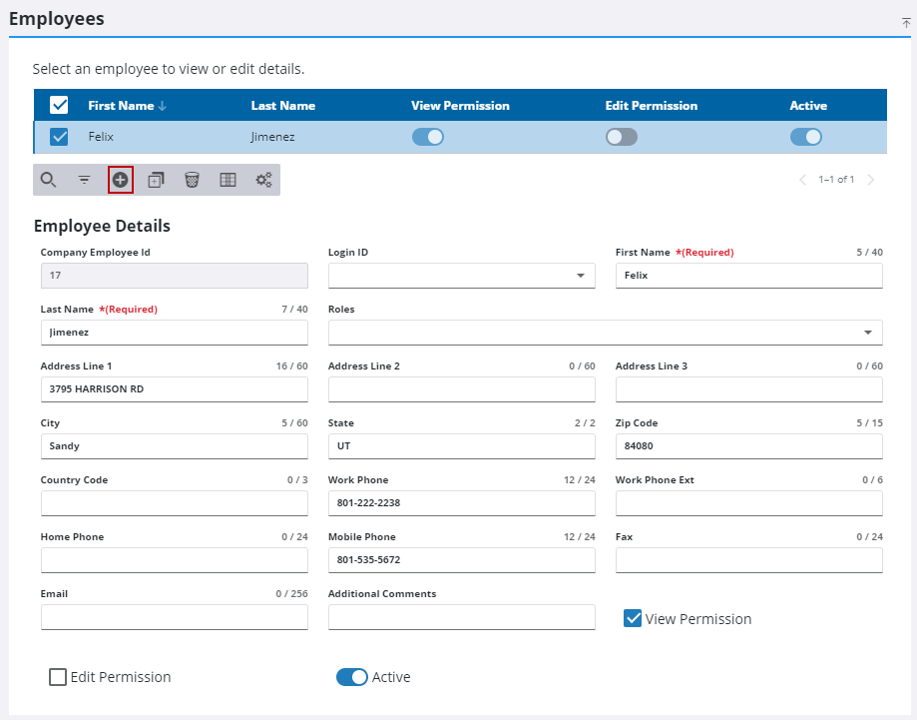The width and height of the screenshot is (917, 720).
Task: Toggle Active switch in Felix row
Action: click(806, 137)
